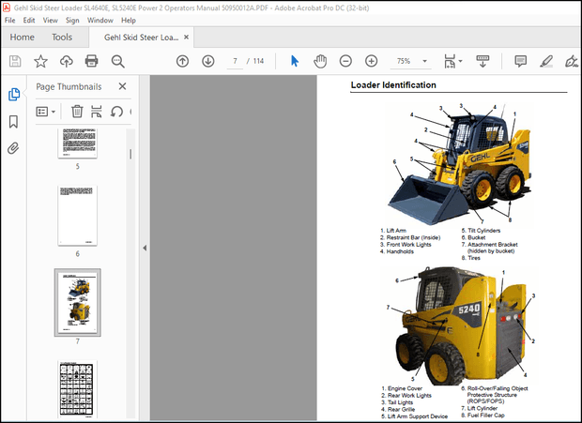Click the '3. Front Work Lights' legend text
The image size is (582, 423).
click(406, 244)
